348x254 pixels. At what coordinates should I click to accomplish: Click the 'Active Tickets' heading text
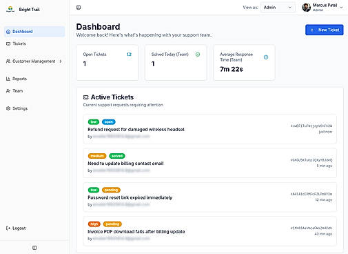(x=112, y=97)
